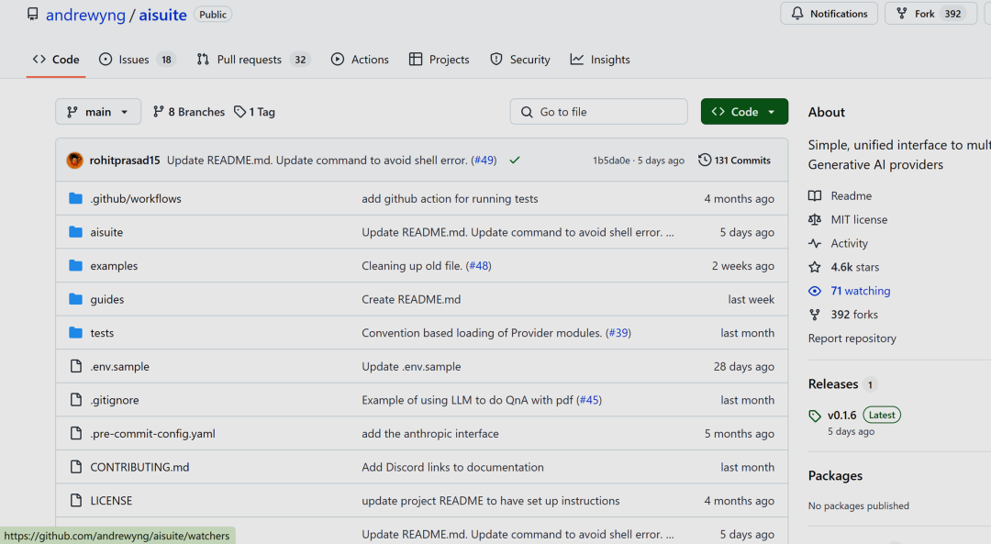This screenshot has height=544, width=991.
Task: Click the file icon for .pre-commit-config.yaml
Action: coord(76,433)
